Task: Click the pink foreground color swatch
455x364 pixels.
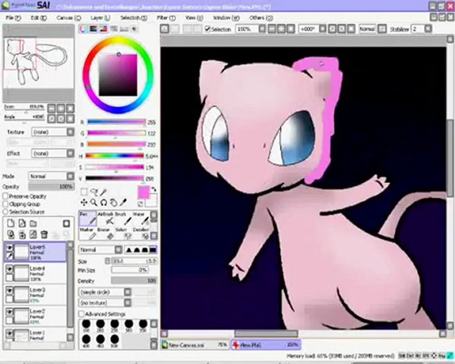Action: 144,193
